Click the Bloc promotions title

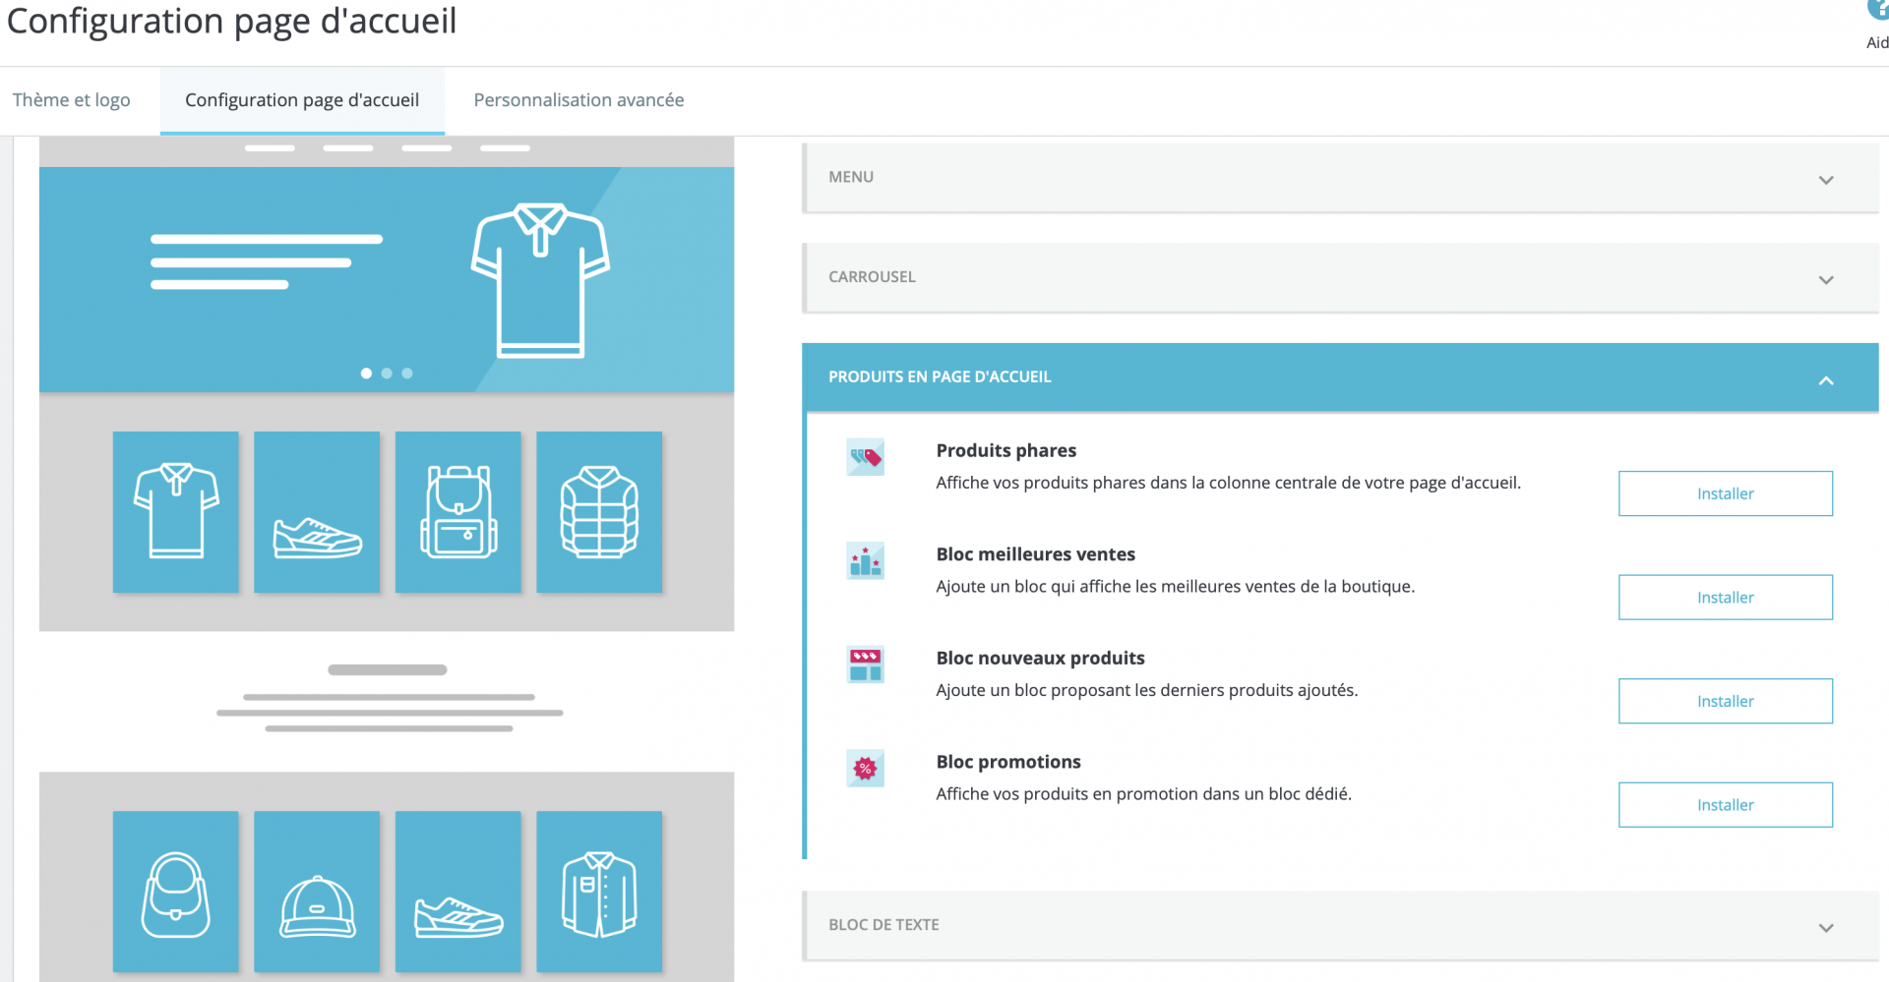[1008, 762]
